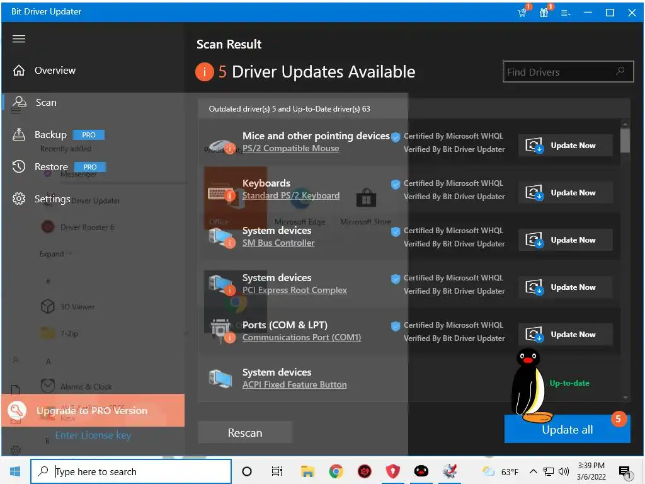Open ACPI Fixed Feature Button link
The height and width of the screenshot is (484, 645).
point(295,385)
